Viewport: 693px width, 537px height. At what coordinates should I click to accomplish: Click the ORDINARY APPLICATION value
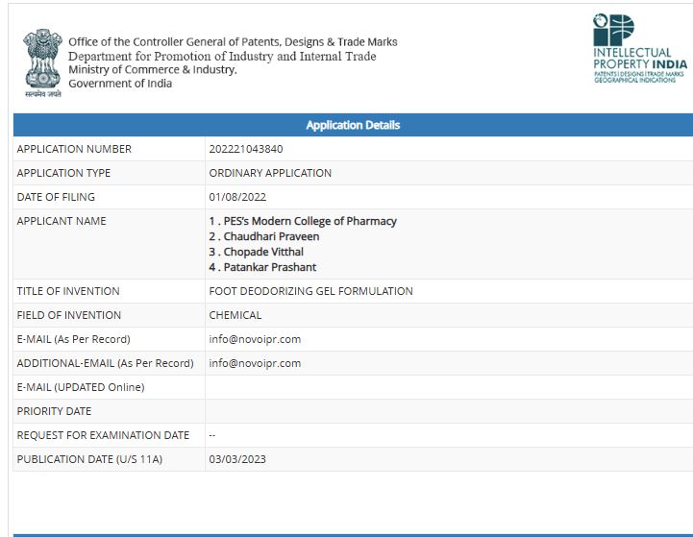270,173
